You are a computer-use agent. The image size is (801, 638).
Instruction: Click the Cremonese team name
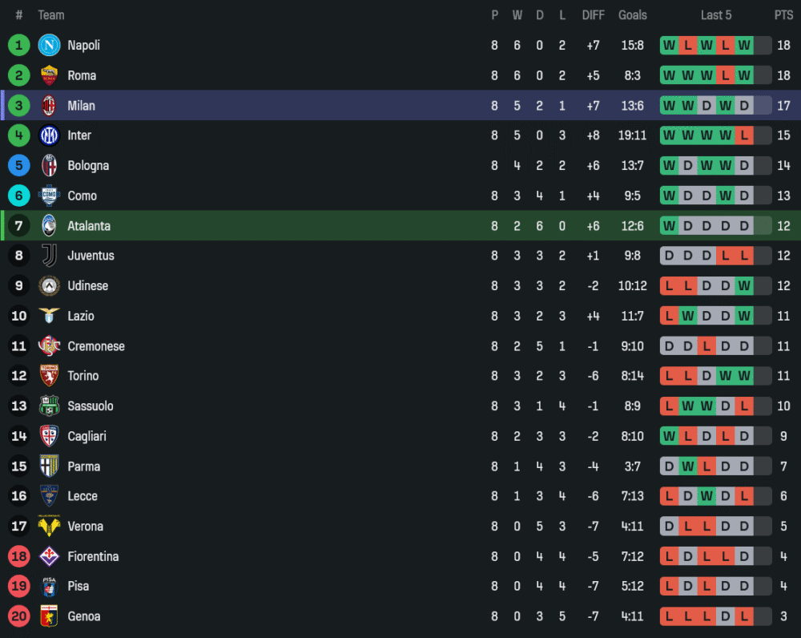point(96,346)
